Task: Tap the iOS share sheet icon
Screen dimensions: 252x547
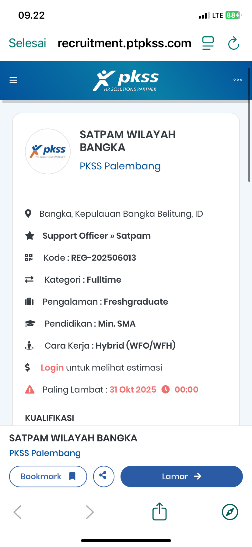Action: tap(159, 512)
